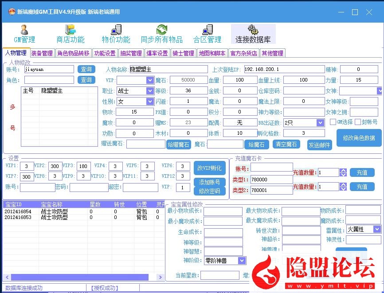Click 给赠魔石 button
This screenshot has height=293, width=384.
pyautogui.click(x=178, y=145)
